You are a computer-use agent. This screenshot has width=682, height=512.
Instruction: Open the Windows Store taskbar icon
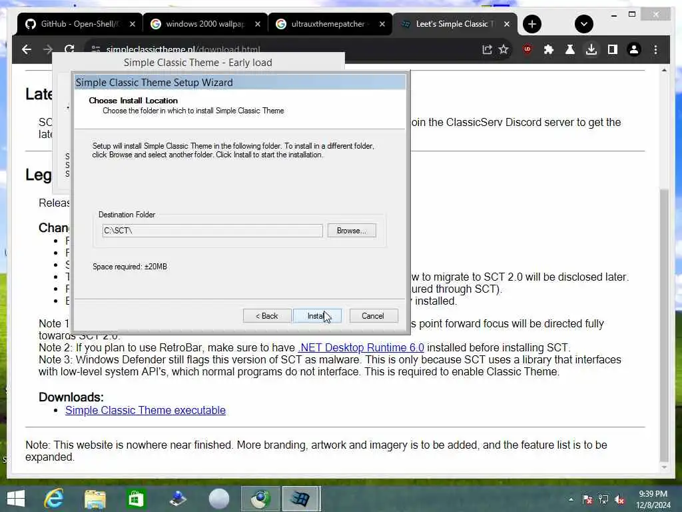(136, 499)
